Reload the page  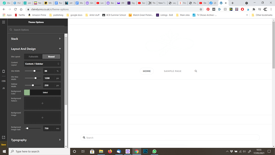[x=15, y=9]
